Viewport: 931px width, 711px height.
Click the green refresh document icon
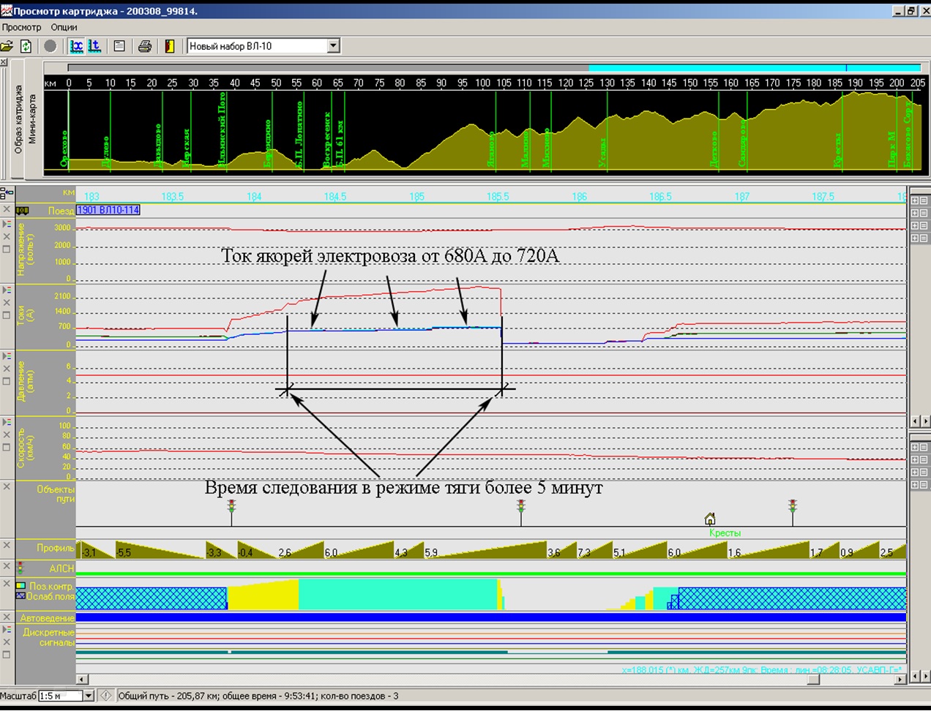pos(26,46)
